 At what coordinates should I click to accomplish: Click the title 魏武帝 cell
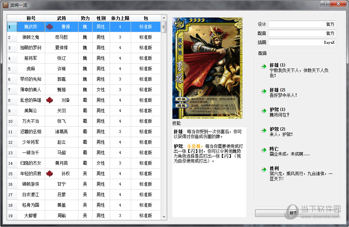pos(31,27)
